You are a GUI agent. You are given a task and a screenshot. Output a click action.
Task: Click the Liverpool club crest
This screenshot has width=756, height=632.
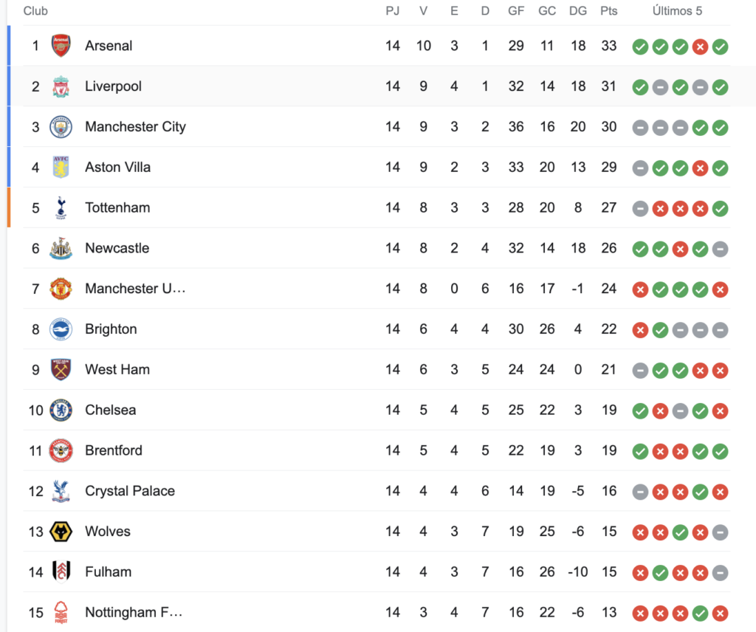click(61, 86)
